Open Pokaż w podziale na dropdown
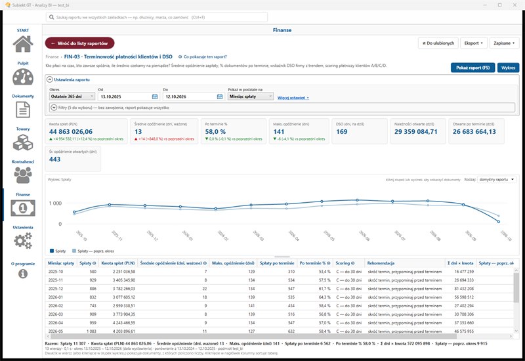525x361 pixels. [251, 96]
